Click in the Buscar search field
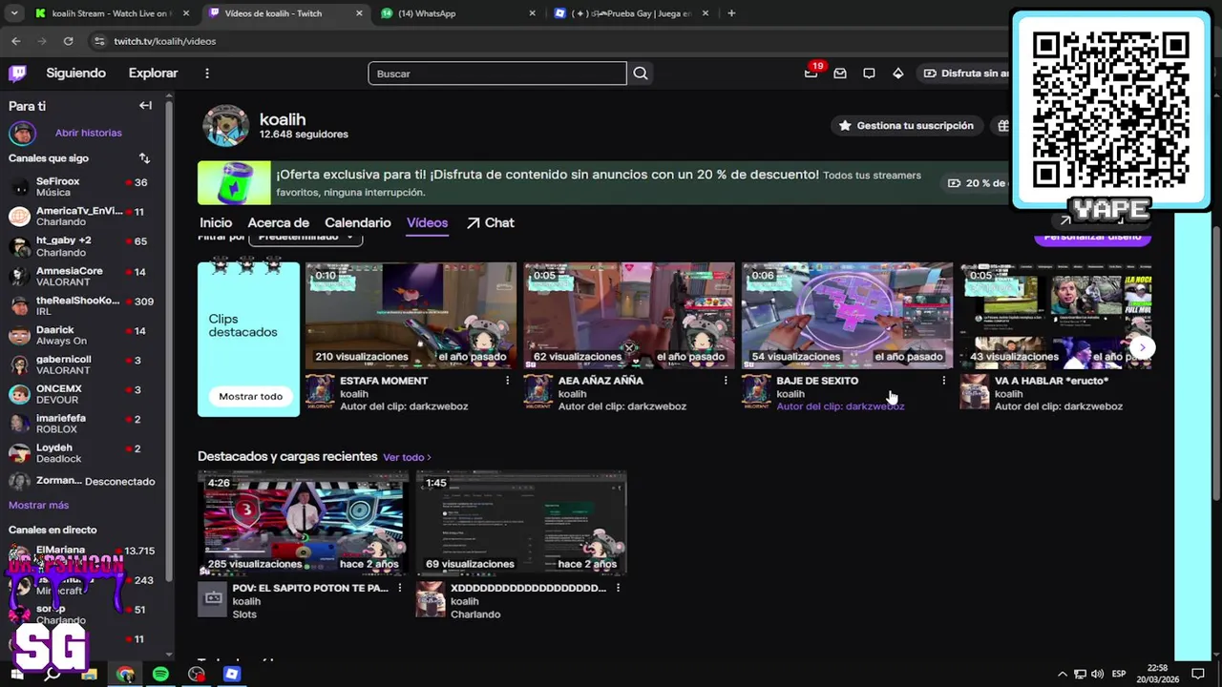Screen dimensions: 1222x687 click(x=497, y=73)
